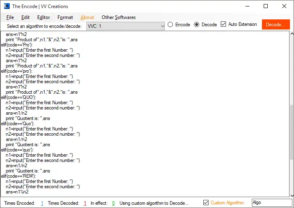Click the line elif(code=='QUO'):
The image size is (294, 208).
18,97
